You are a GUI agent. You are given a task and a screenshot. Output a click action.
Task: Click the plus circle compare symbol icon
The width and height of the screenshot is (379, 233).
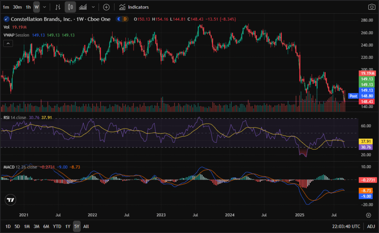tap(106, 7)
